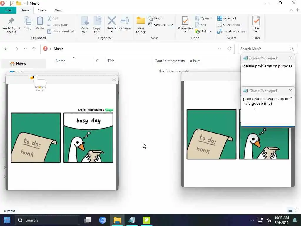
Task: Go up one folder level
Action: 34,49
